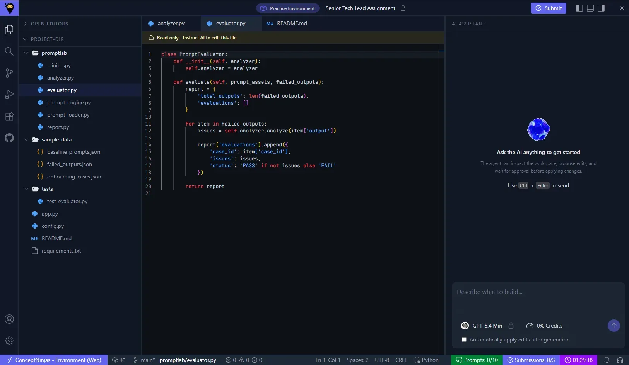Click the notifications bell in status bar

click(607, 360)
